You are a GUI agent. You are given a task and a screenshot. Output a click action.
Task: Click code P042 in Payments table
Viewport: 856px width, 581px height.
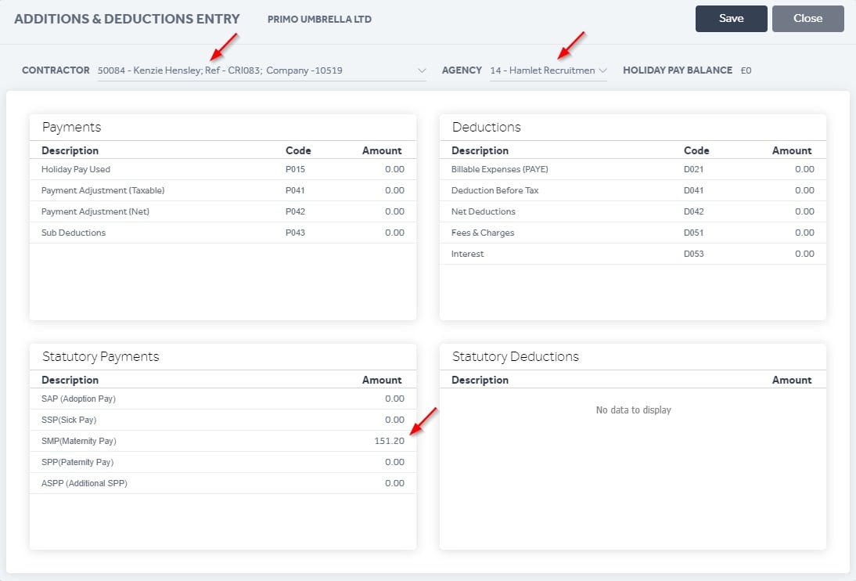pyautogui.click(x=295, y=211)
